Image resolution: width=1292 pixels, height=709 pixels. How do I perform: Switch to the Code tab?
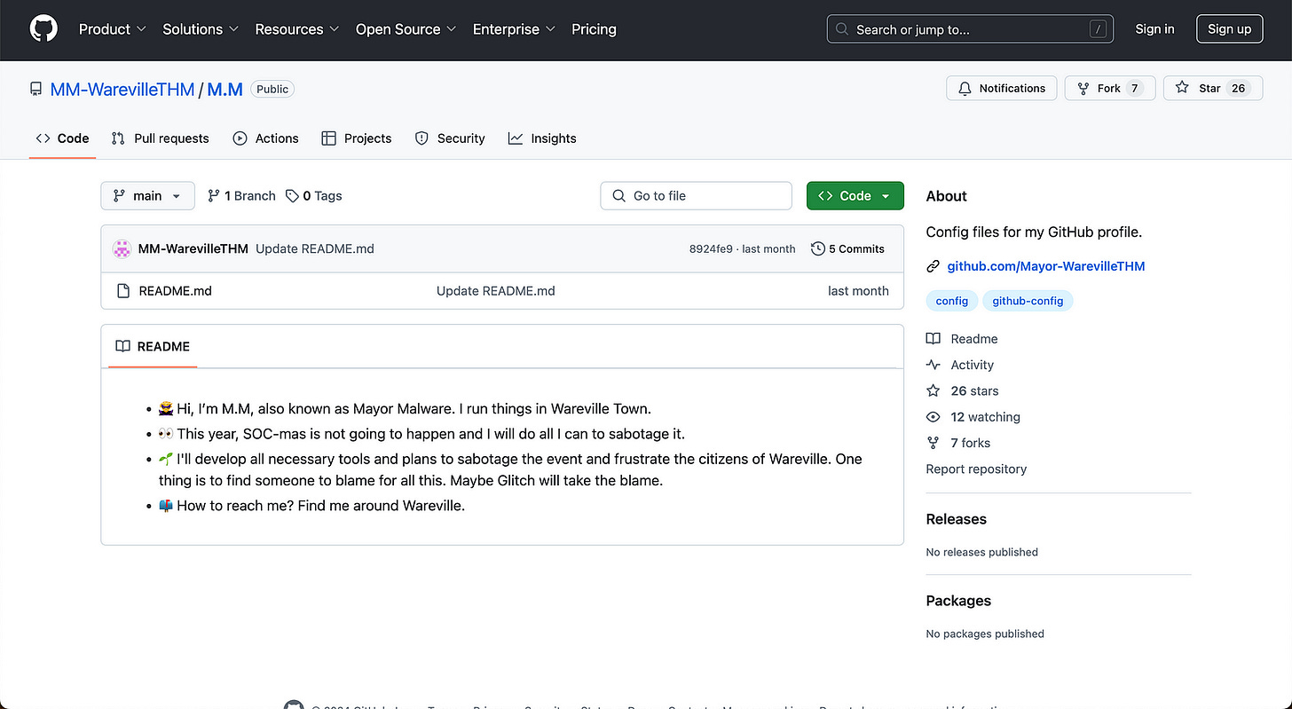click(x=62, y=138)
